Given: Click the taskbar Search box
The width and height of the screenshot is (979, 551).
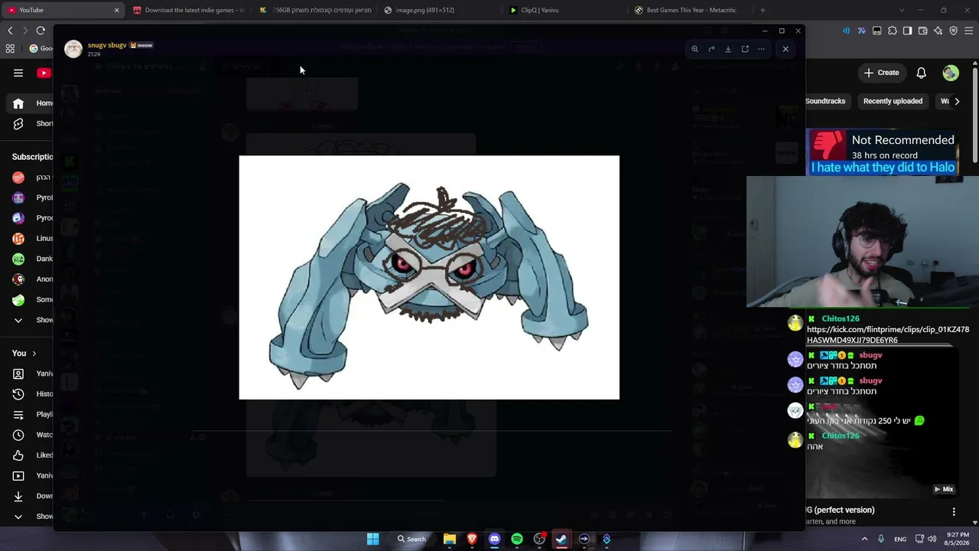Looking at the screenshot, I should click(411, 539).
